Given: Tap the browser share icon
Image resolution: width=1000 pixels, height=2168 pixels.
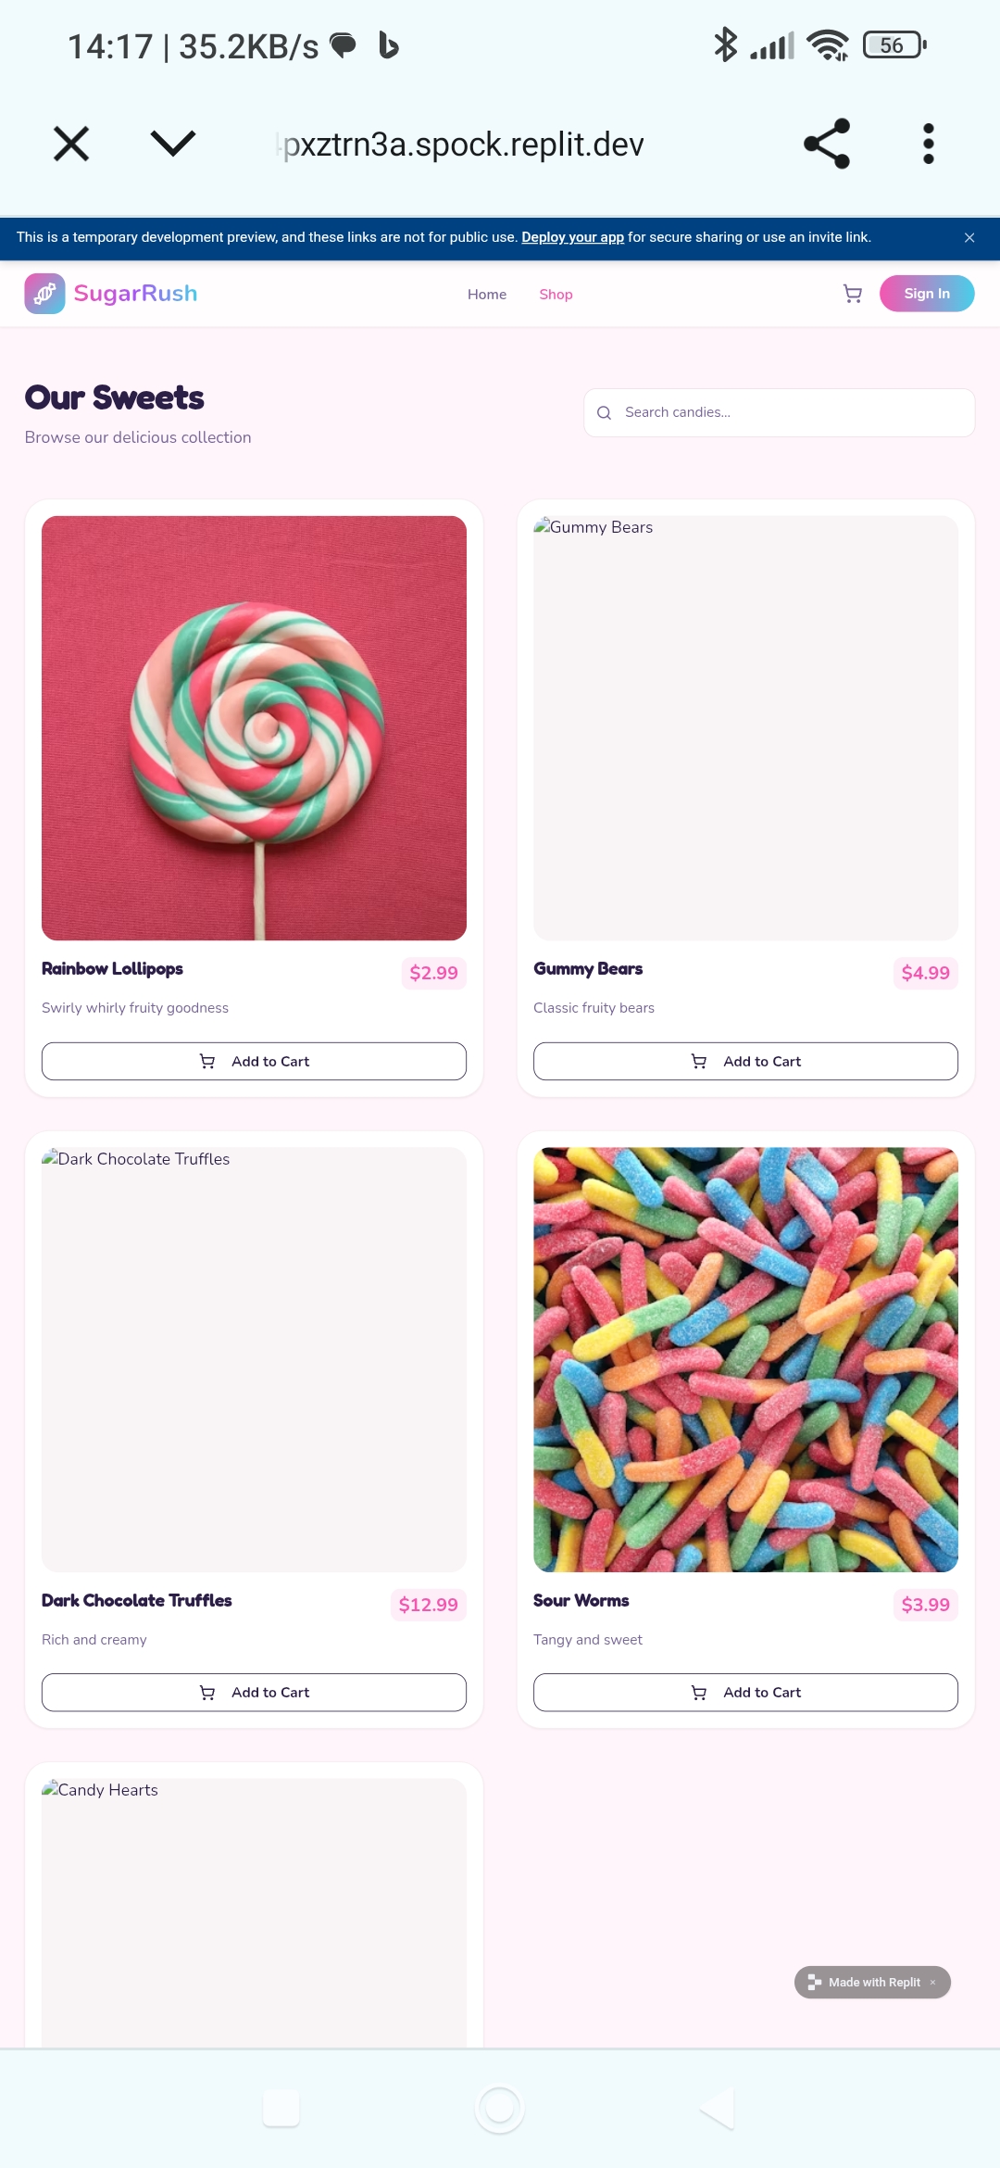Looking at the screenshot, I should pyautogui.click(x=827, y=144).
